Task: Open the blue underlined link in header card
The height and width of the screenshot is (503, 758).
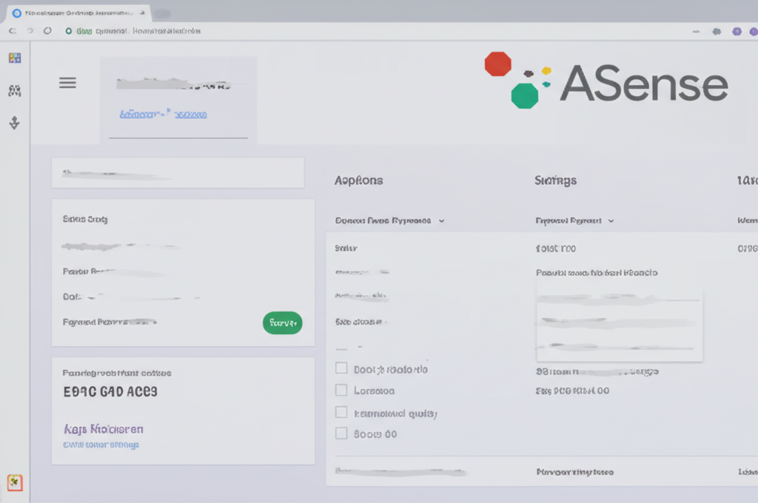Action: [163, 114]
